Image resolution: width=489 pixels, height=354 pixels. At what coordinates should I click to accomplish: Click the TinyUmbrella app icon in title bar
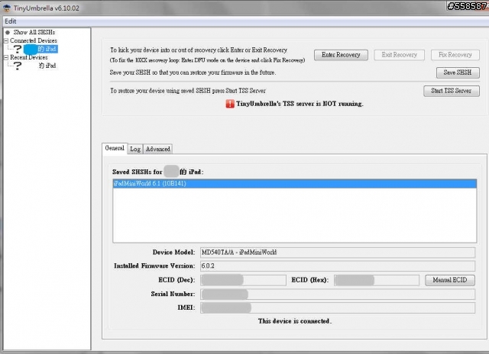[x=6, y=8]
